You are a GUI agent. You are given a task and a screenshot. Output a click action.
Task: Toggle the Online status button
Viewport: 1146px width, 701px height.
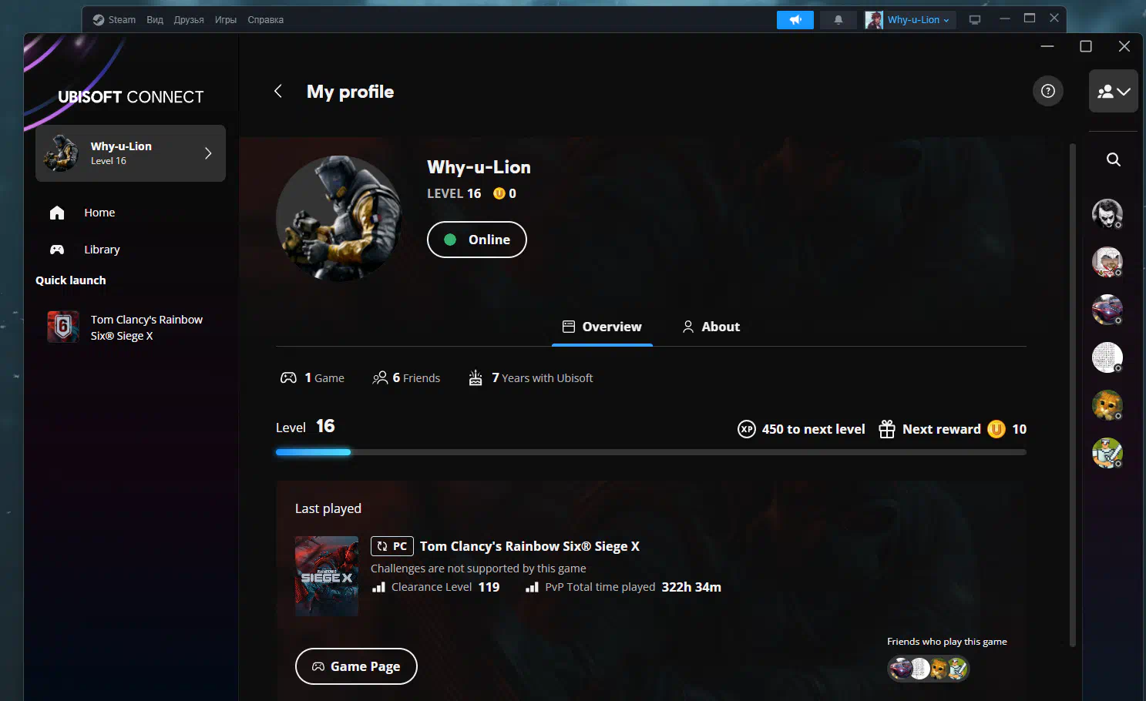[476, 240]
